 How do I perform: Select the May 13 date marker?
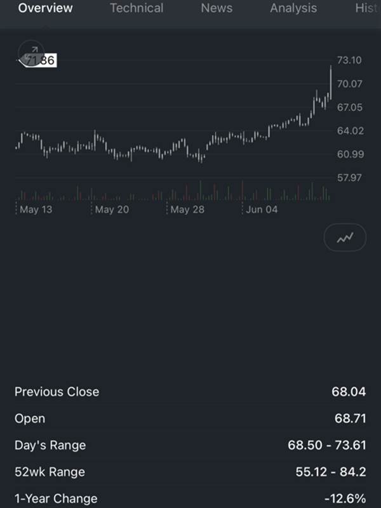tap(36, 210)
